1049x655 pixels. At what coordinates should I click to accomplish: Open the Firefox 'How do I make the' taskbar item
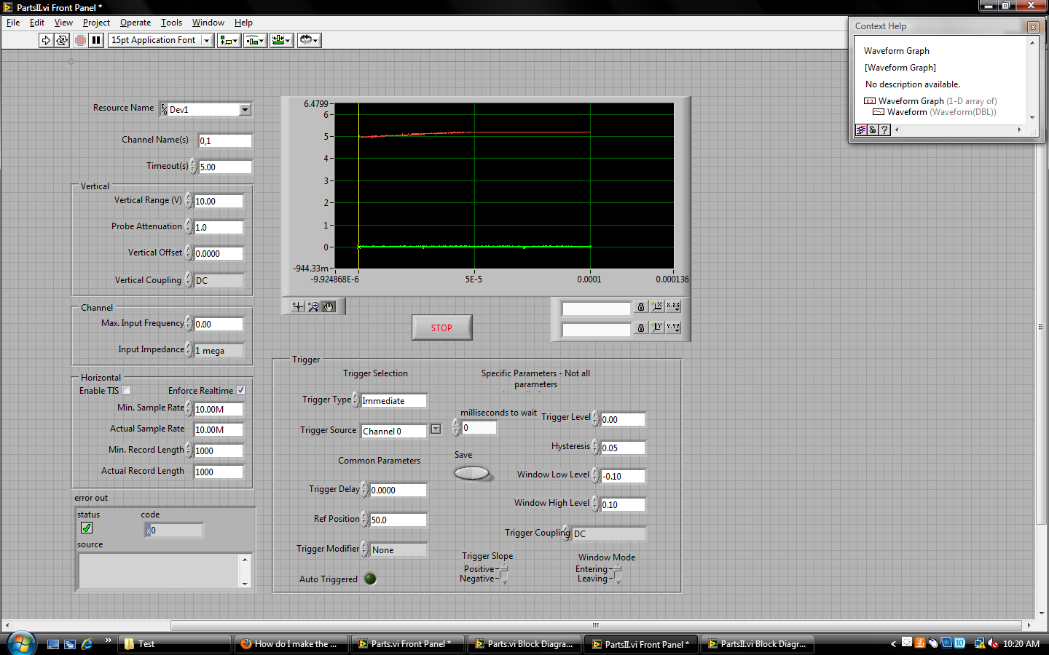[291, 644]
